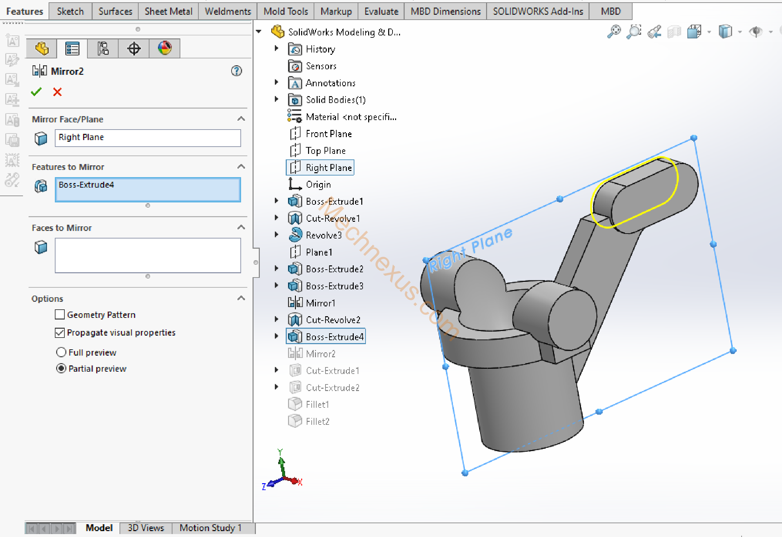Select Right Plane in the feature tree
Screen dimensions: 782x537
point(328,168)
